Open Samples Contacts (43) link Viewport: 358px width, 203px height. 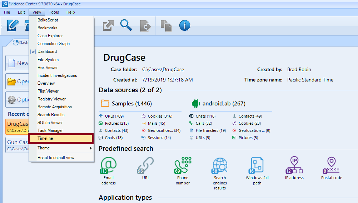click(116, 130)
